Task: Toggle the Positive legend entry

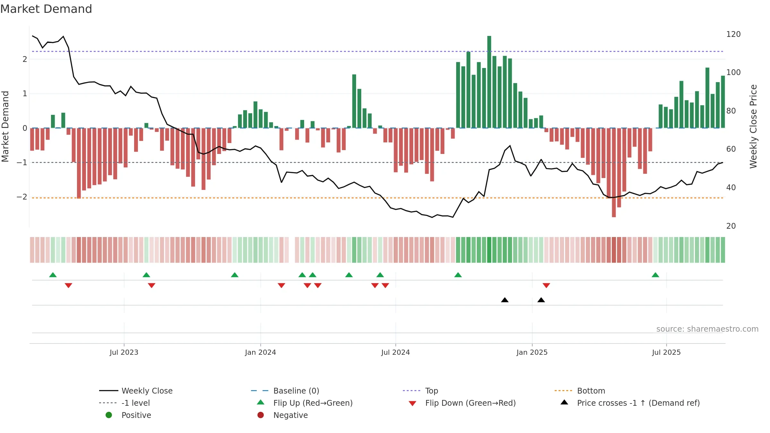Action: click(128, 415)
